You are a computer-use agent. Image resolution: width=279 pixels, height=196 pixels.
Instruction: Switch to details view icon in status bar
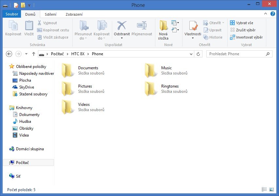[x=264, y=189]
